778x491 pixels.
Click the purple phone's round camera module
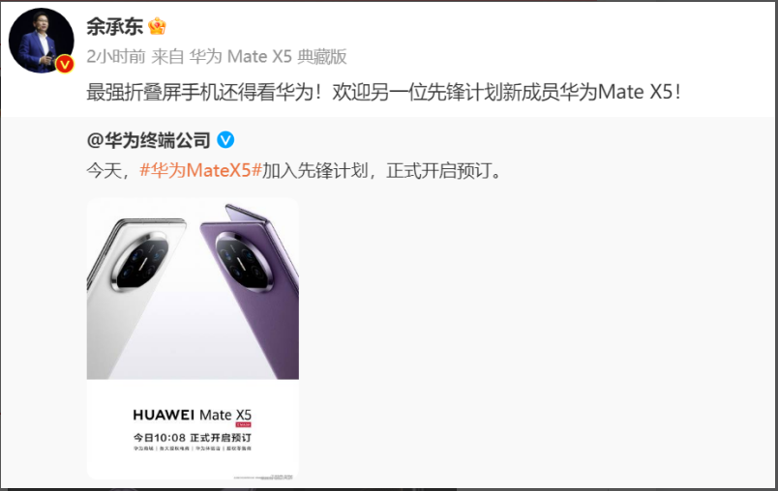245,261
